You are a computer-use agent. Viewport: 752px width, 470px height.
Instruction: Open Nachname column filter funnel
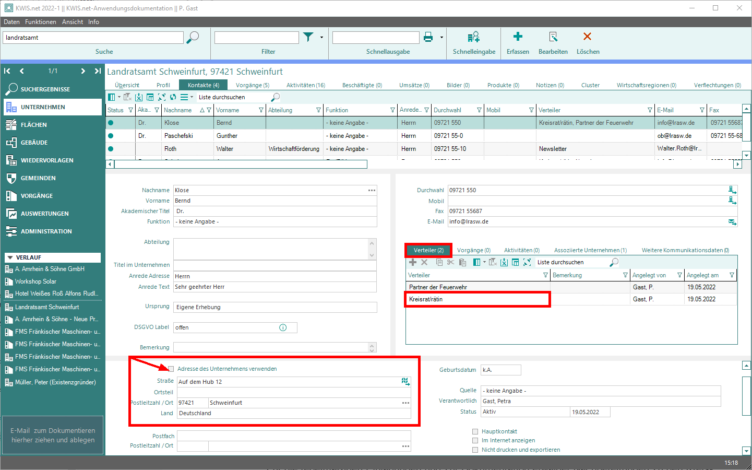pos(209,110)
